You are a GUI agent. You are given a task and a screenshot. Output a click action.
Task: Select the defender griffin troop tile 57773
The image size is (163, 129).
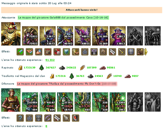click(83, 102)
